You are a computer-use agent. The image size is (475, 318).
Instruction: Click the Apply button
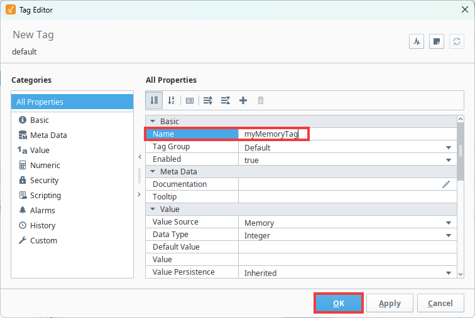390,303
